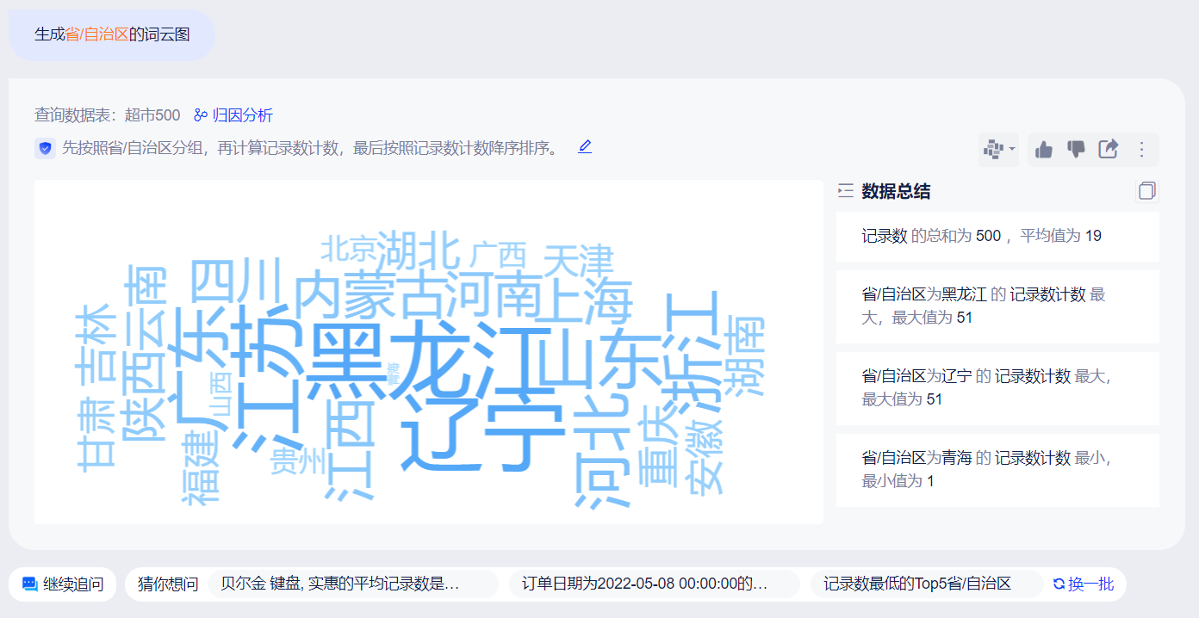Screen dimensions: 1199x618
Task: Open the 归因分析 link
Action: pyautogui.click(x=233, y=115)
